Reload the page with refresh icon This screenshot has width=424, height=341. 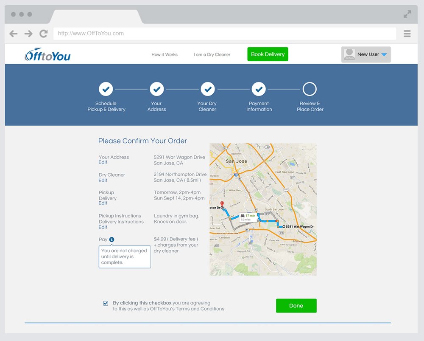[x=43, y=34]
